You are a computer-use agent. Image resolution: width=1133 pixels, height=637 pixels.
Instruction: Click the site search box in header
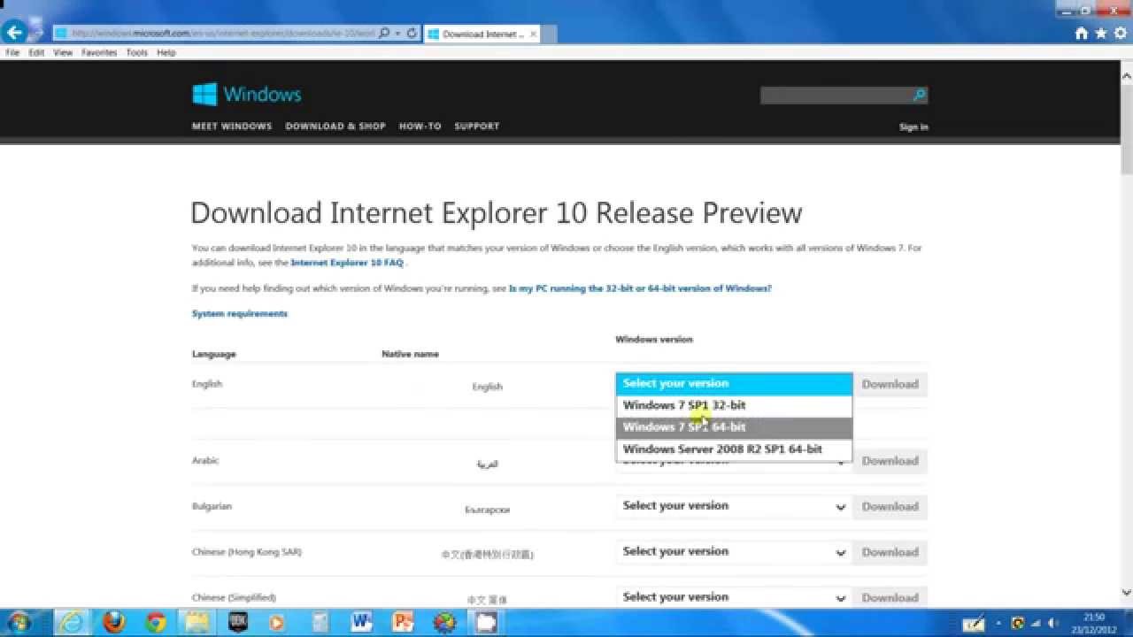click(836, 95)
